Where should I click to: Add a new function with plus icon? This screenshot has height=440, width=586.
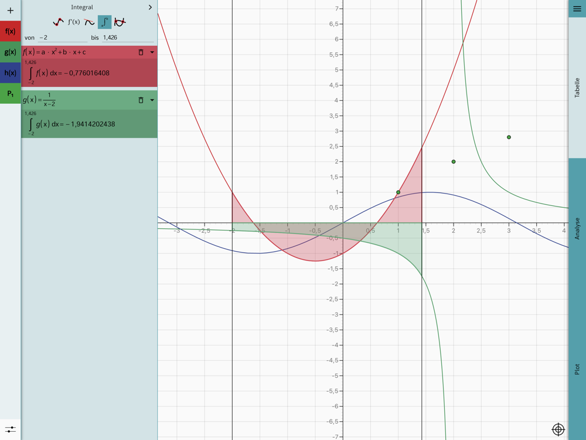click(x=10, y=10)
